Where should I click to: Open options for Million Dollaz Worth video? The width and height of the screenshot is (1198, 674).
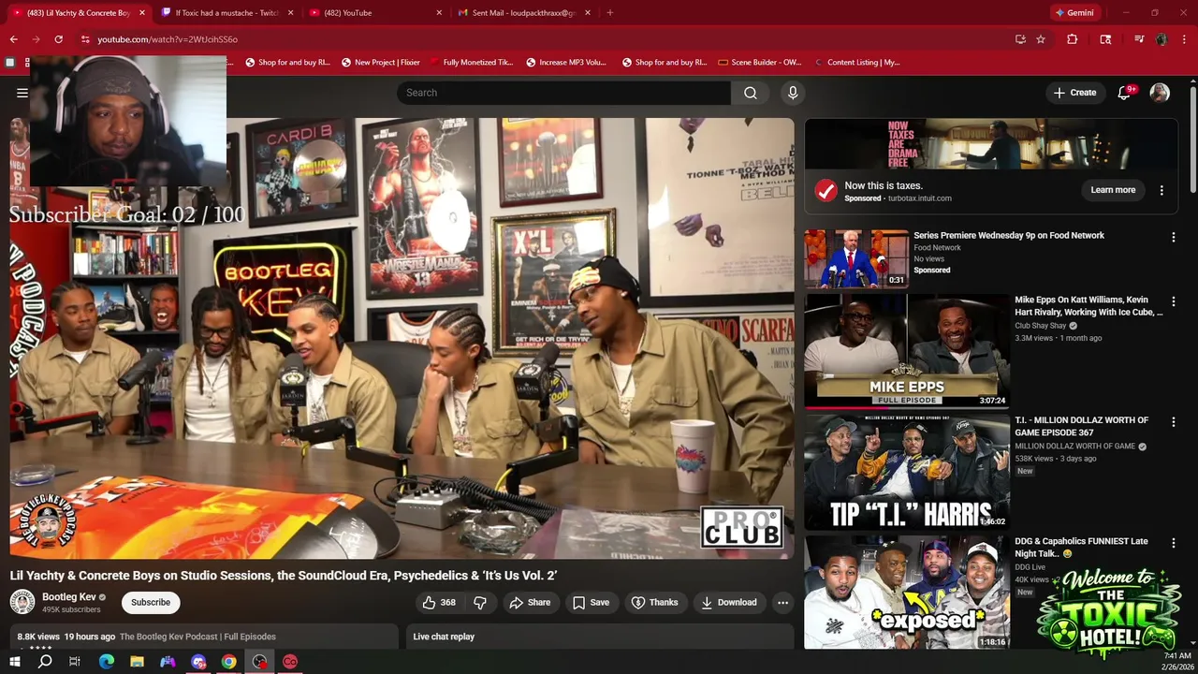coord(1173,422)
